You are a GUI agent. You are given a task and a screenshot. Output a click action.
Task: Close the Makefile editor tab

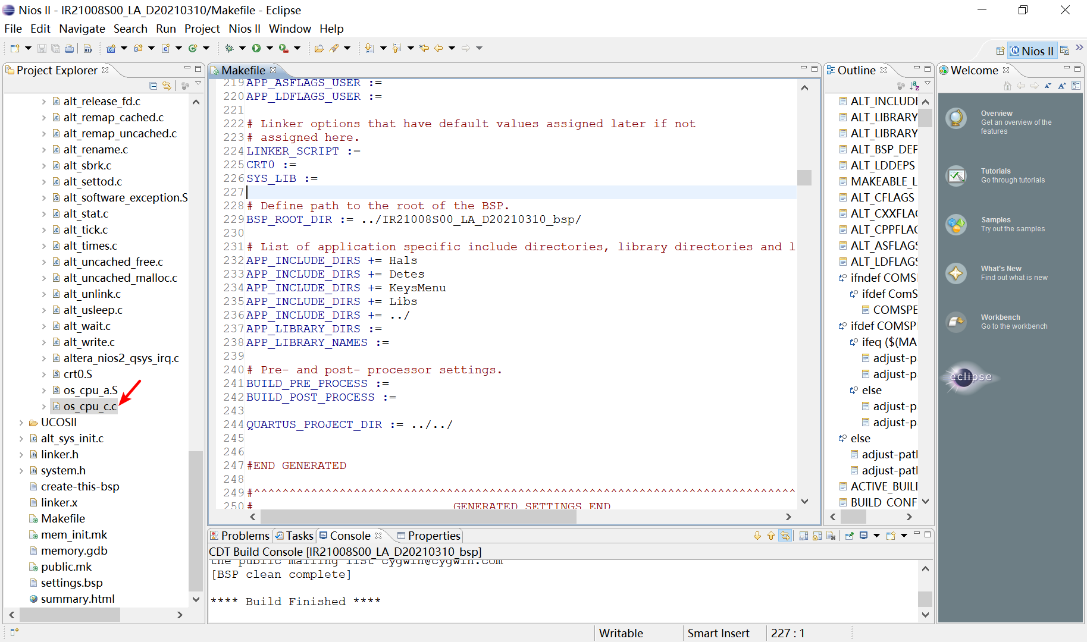(273, 70)
